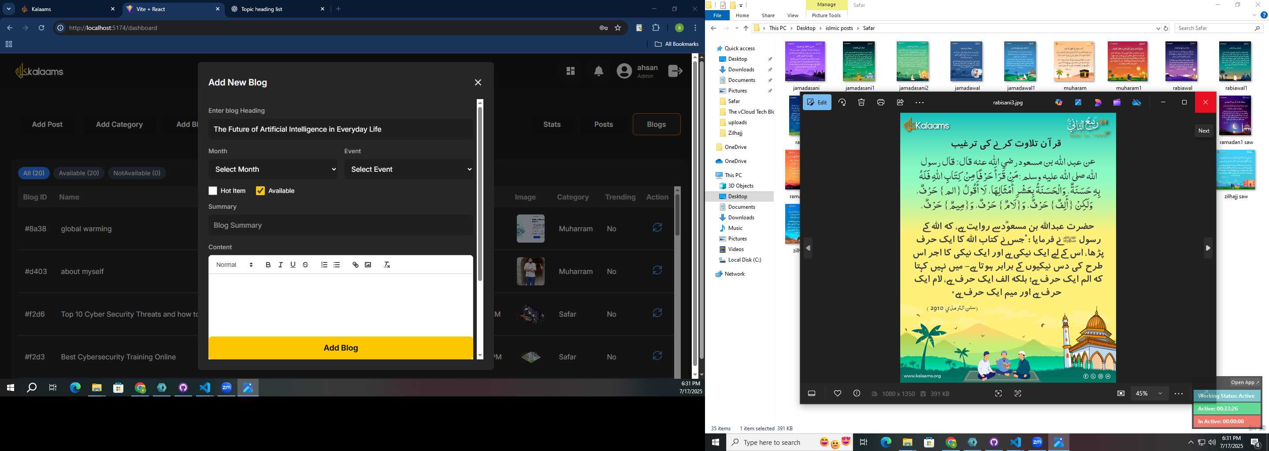Click the Blog Summary input field
The image size is (1269, 451).
(x=341, y=225)
